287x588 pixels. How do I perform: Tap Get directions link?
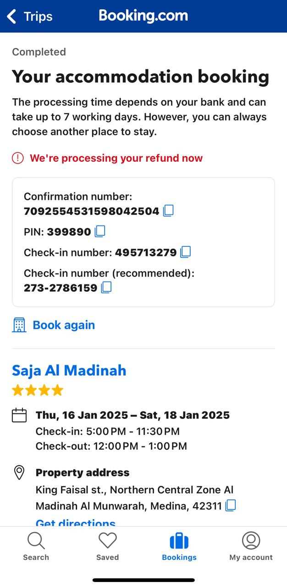[76, 523]
